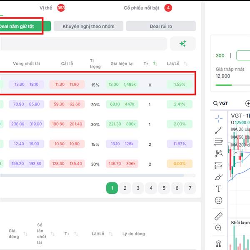
Task: Select the ruler measure tool
Action: (x=218, y=216)
